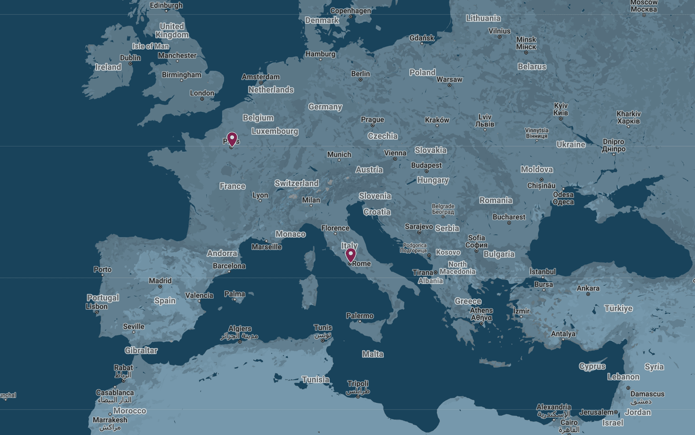Select the Algiers city label
This screenshot has width=695, height=435.
(x=240, y=332)
